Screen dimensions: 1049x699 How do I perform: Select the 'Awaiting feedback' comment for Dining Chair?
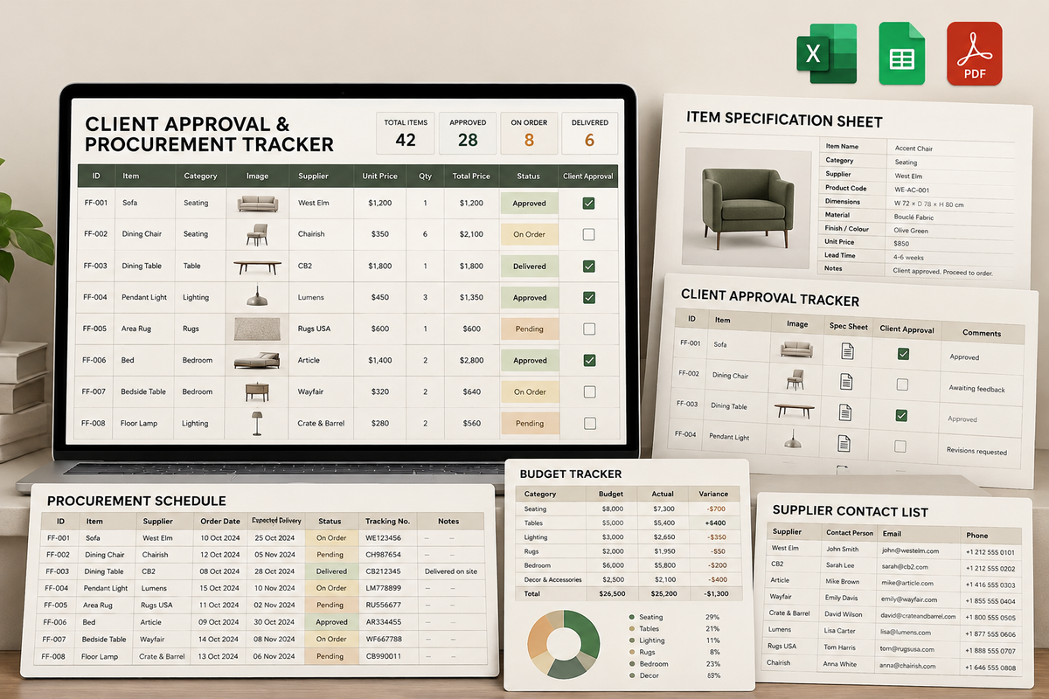[x=977, y=389]
